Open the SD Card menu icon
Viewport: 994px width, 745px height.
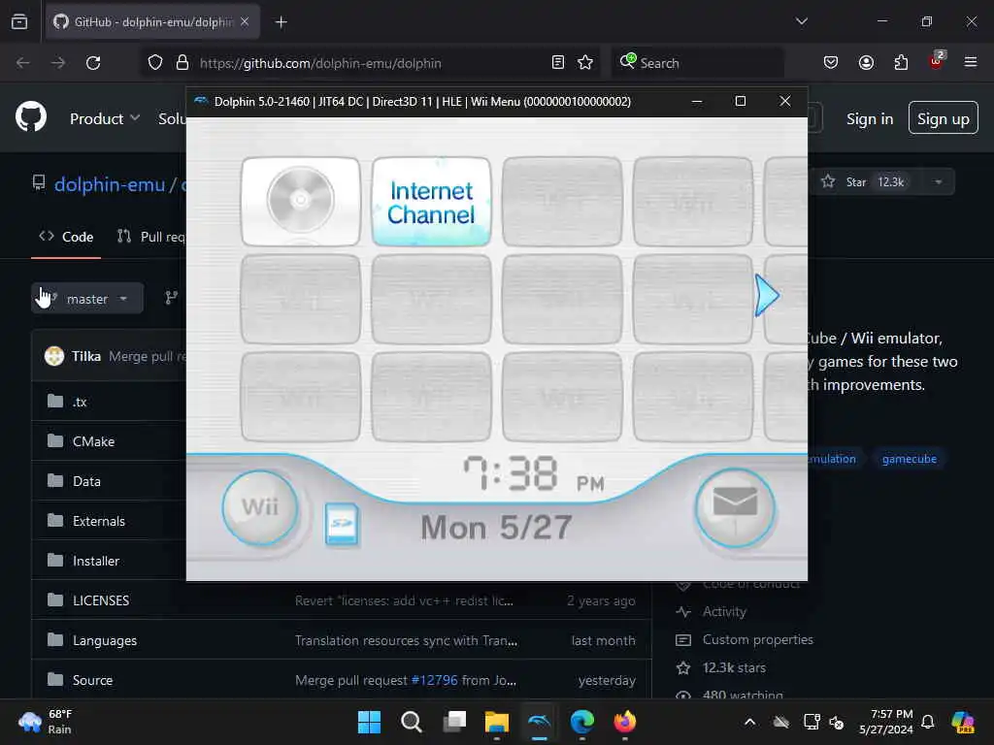[341, 523]
